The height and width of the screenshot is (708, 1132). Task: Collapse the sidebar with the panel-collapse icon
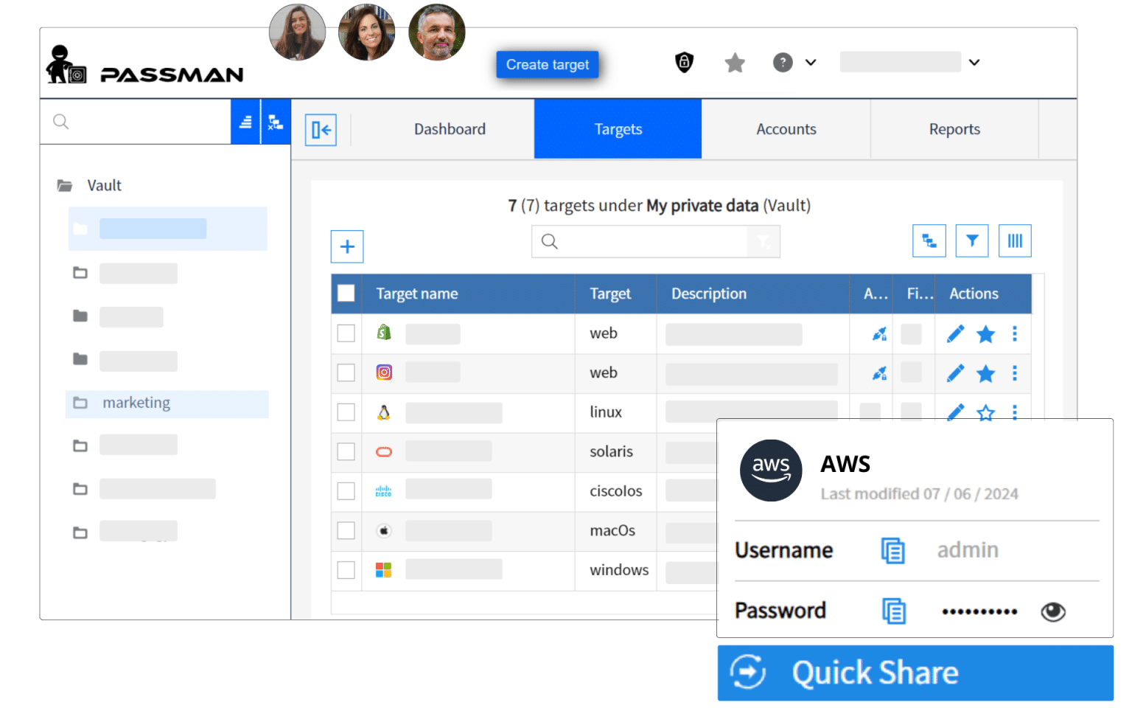click(x=321, y=129)
